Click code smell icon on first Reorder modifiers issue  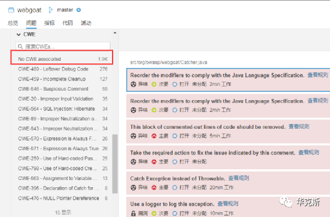tap(133, 84)
